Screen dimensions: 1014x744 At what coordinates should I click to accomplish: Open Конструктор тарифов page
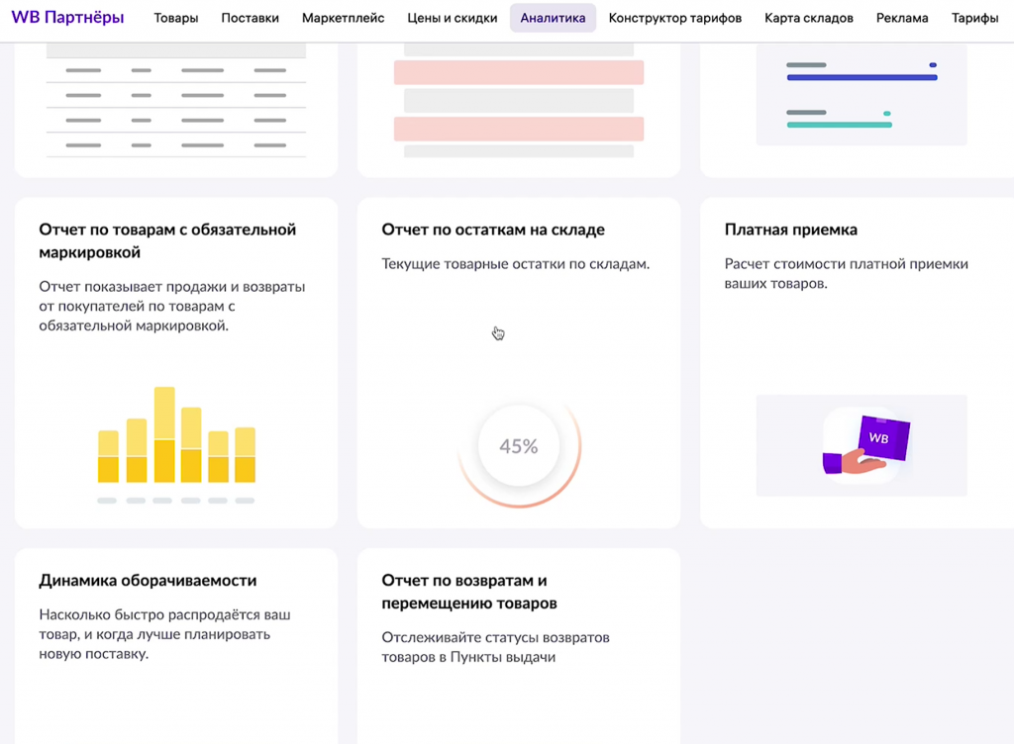675,18
